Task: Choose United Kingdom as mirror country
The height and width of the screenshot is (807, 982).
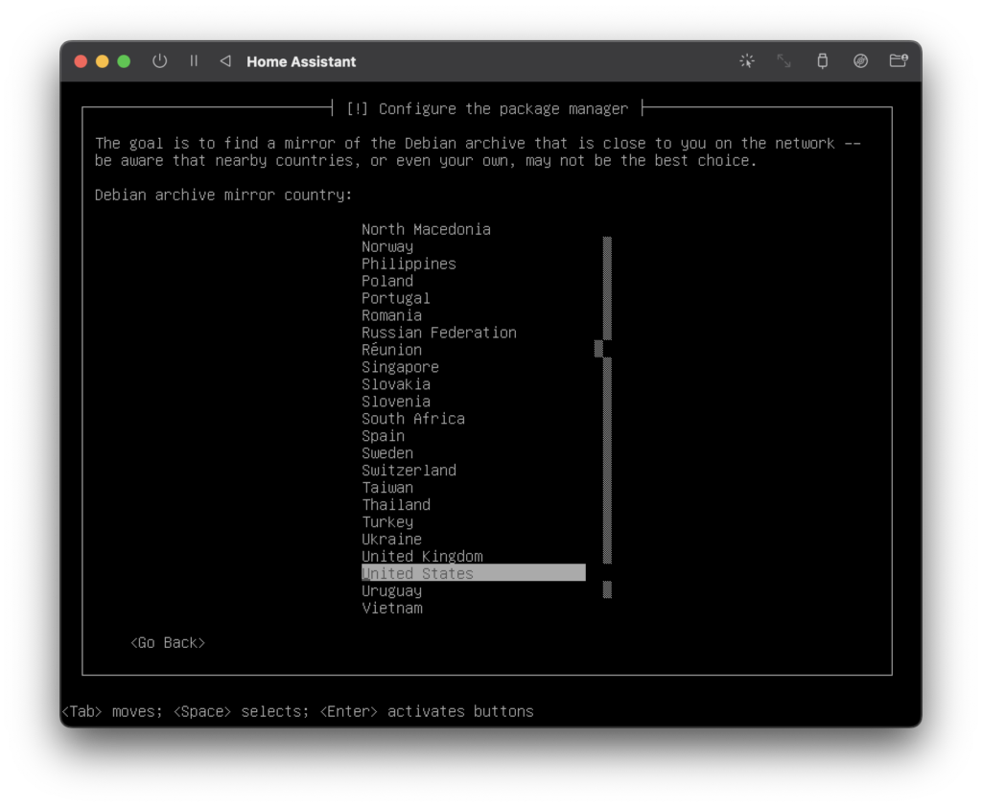Action: point(422,557)
